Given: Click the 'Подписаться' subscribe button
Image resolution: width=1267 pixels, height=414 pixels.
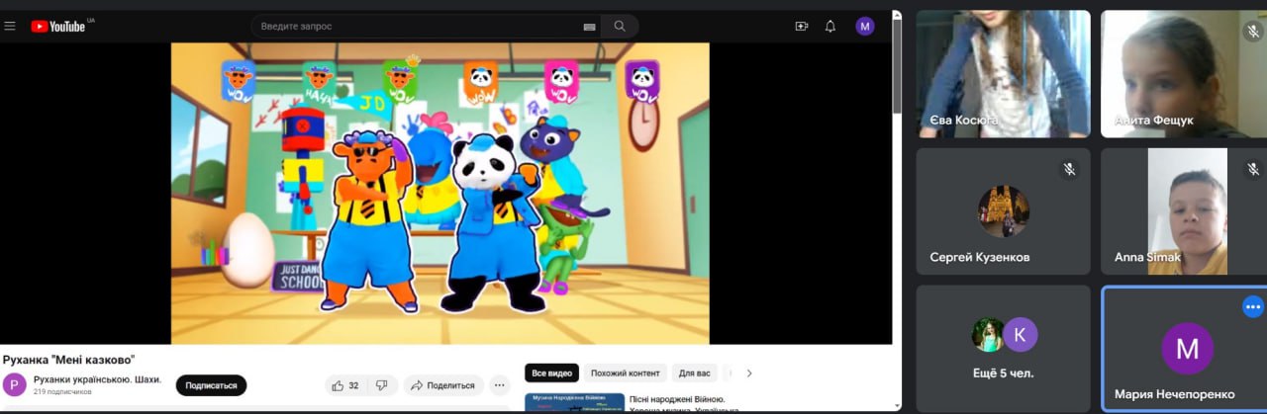Looking at the screenshot, I should click(211, 385).
